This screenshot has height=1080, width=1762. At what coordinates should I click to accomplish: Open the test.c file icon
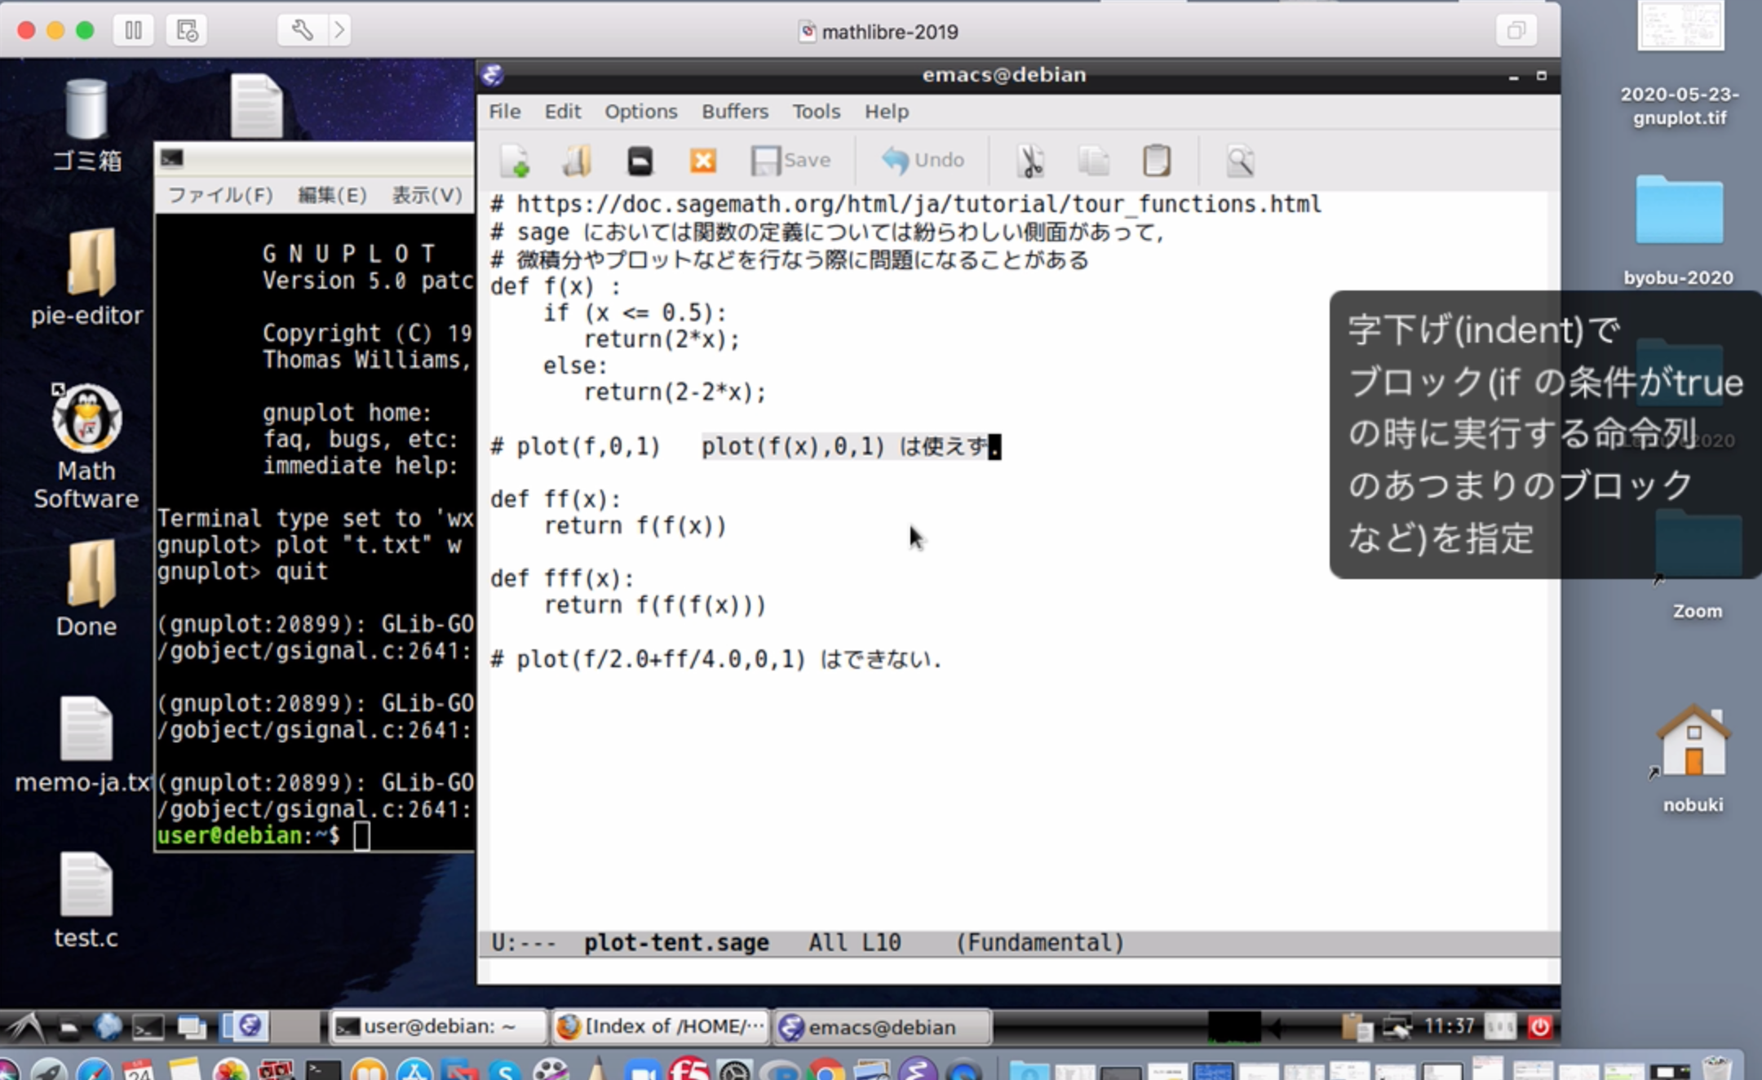point(86,901)
